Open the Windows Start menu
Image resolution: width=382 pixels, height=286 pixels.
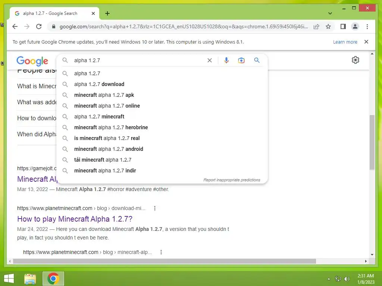[9, 279]
